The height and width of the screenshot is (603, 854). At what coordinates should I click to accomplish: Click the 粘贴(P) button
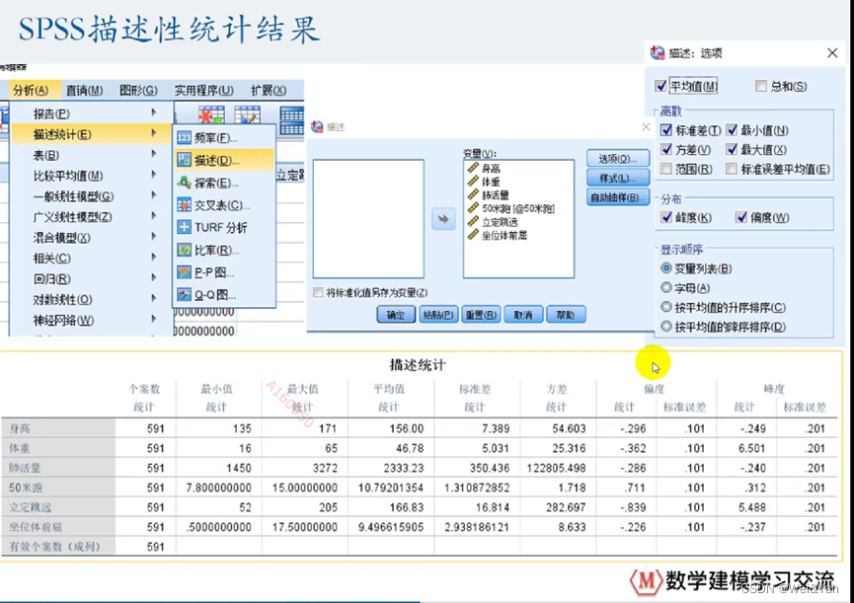pos(438,315)
